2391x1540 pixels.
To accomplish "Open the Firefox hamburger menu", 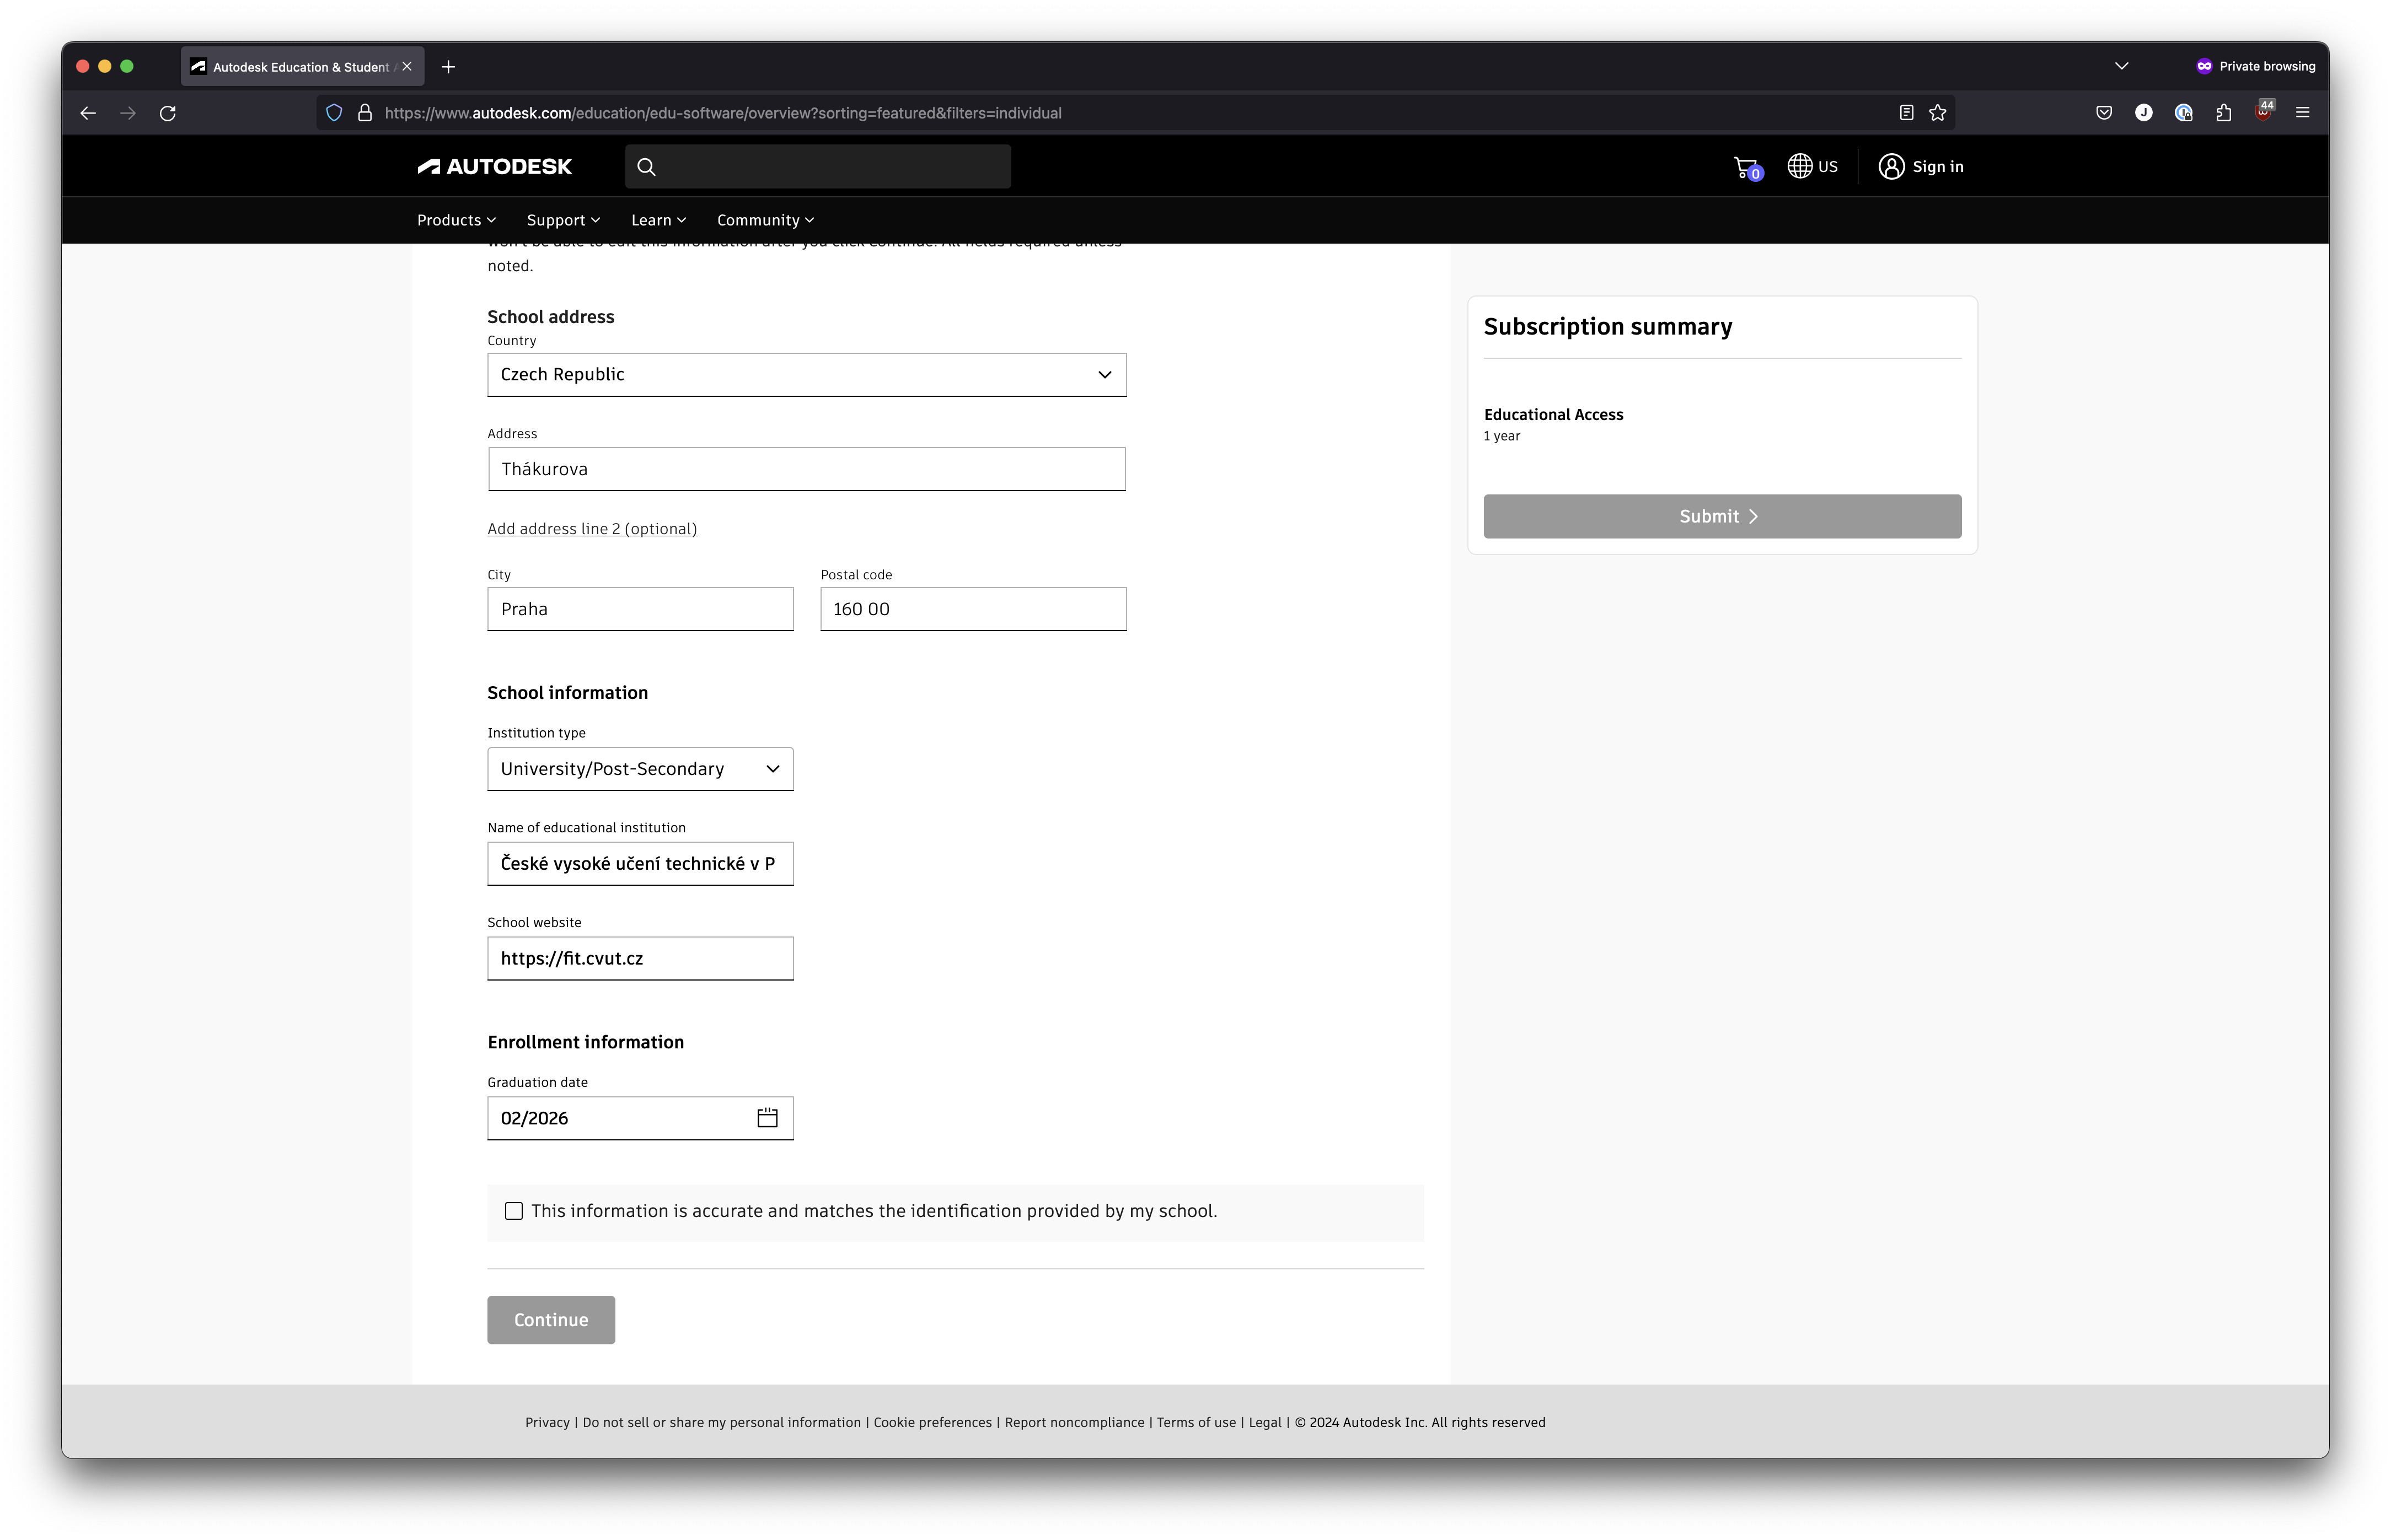I will coord(2302,113).
